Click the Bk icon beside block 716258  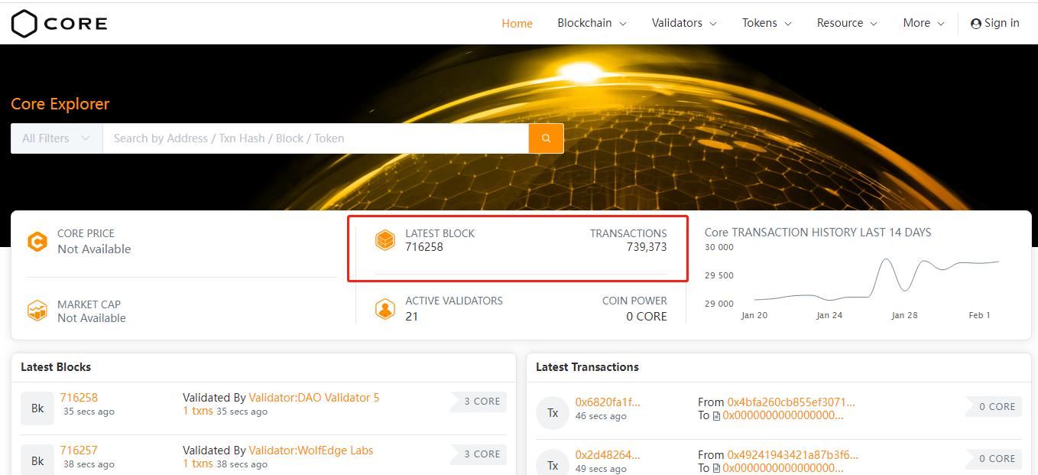pos(37,407)
